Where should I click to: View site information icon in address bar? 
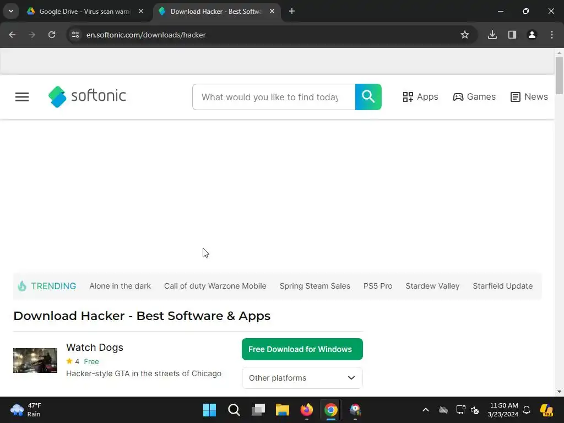75,35
